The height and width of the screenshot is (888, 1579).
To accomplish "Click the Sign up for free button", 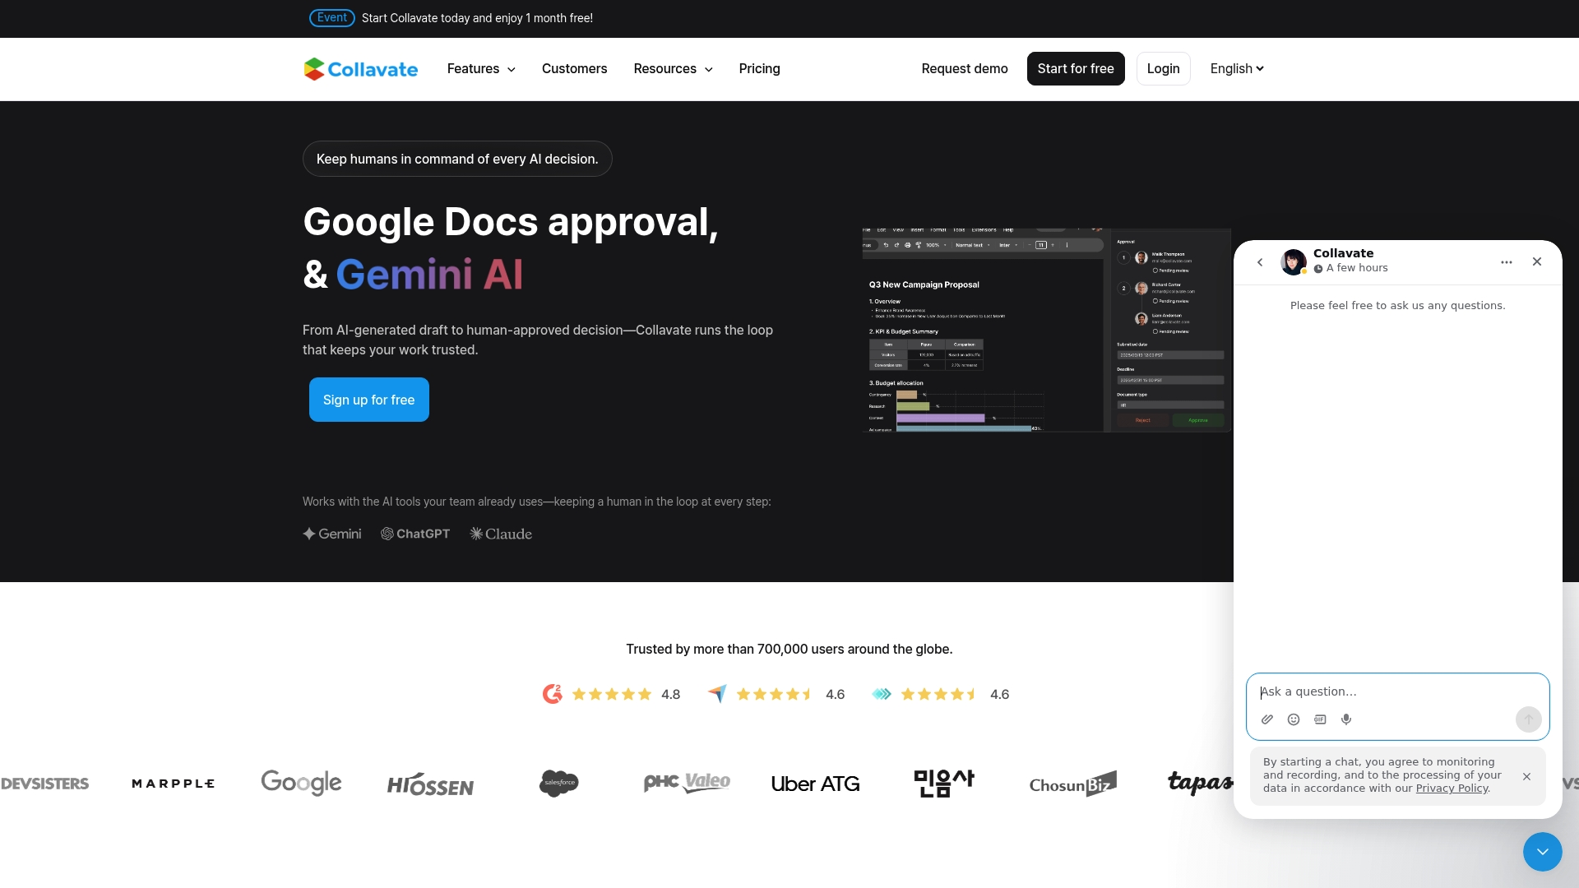I will click(368, 400).
